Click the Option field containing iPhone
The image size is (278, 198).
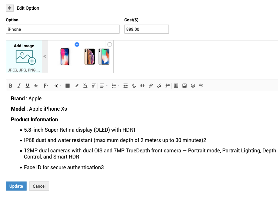(x=63, y=29)
